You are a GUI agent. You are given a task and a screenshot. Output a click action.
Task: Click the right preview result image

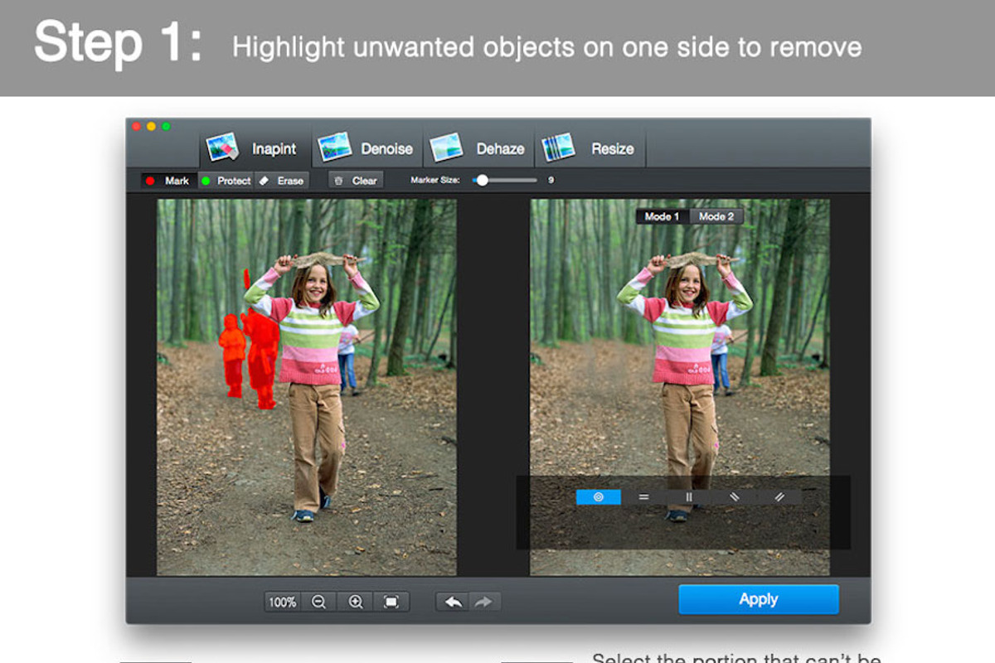coord(680,387)
